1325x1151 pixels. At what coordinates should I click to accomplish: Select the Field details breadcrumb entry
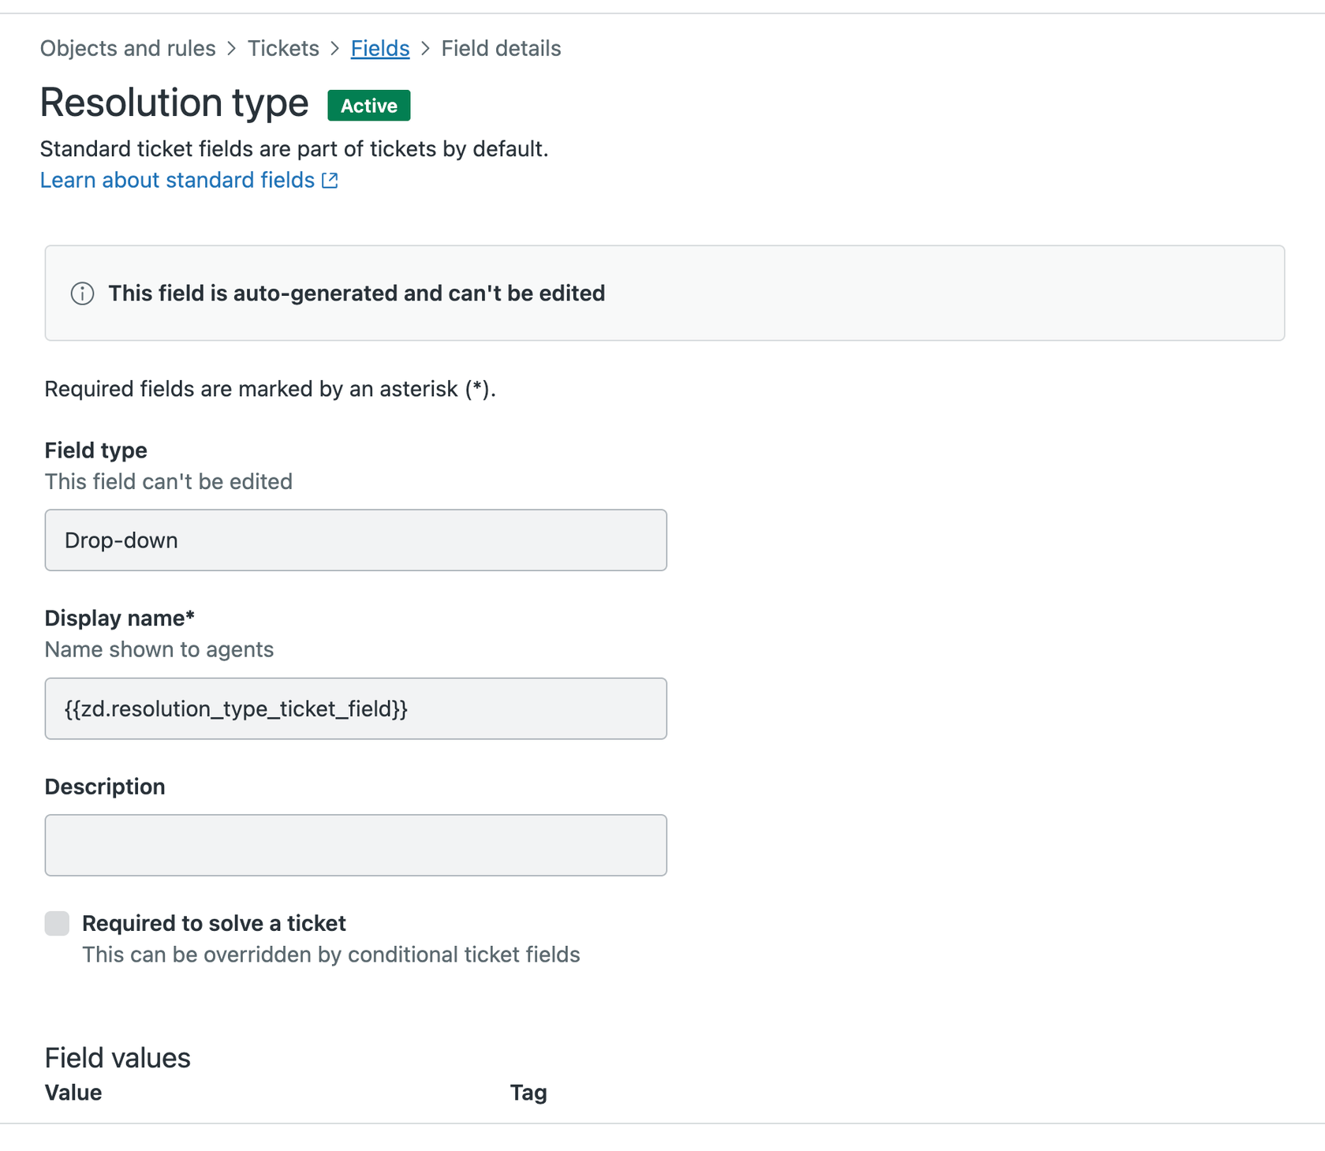[500, 48]
